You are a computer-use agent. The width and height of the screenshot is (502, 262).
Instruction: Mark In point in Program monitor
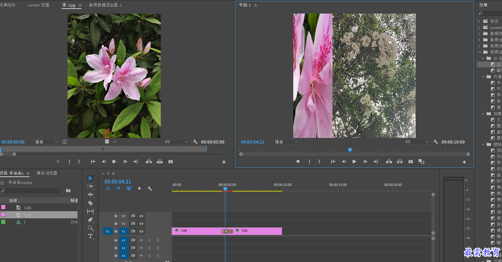[309, 162]
